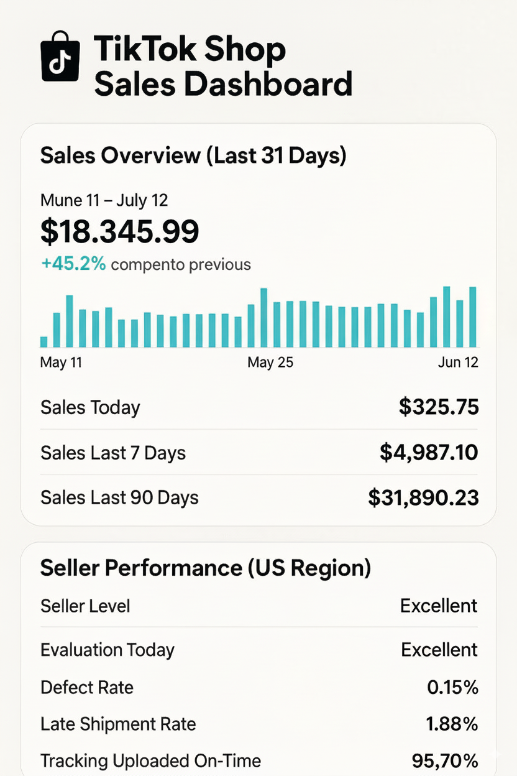Select the May 11 chart axis label
The image size is (517, 776).
(x=61, y=363)
